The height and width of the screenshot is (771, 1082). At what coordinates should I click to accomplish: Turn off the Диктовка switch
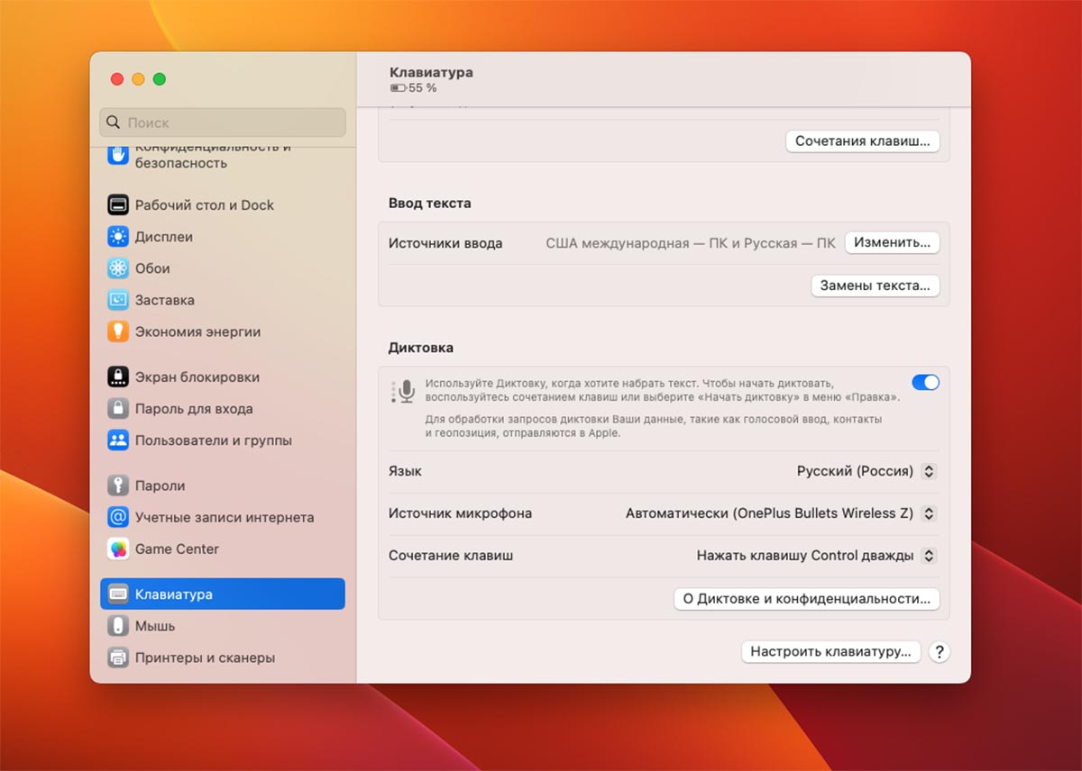pos(925,383)
